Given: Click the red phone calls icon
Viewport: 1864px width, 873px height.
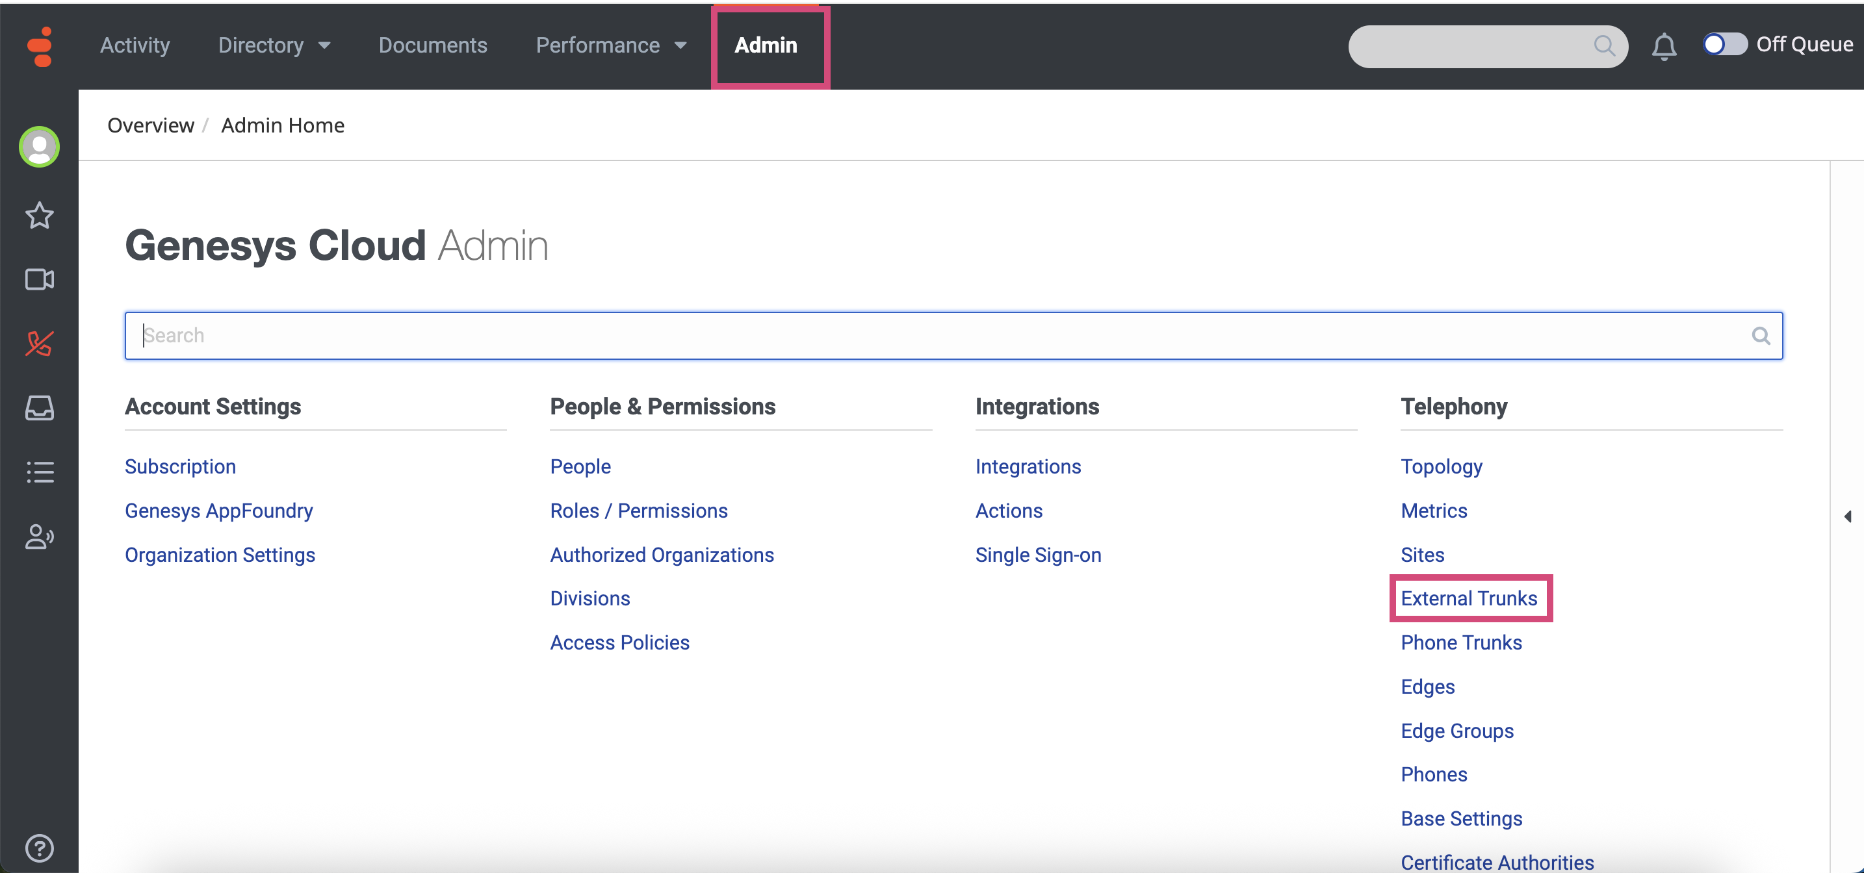Looking at the screenshot, I should [x=39, y=344].
